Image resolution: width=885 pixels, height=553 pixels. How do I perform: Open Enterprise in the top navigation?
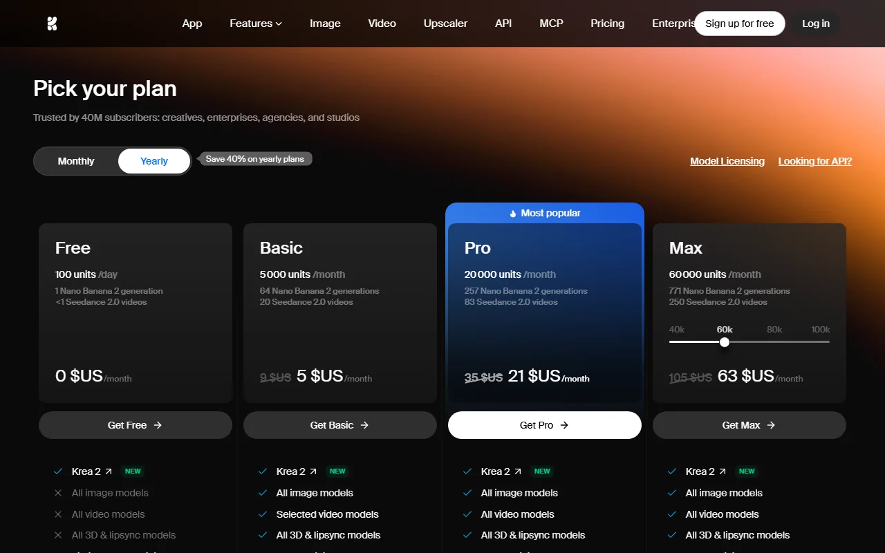click(673, 24)
